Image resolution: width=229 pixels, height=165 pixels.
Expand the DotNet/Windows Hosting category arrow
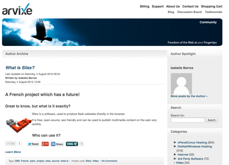click(175, 146)
